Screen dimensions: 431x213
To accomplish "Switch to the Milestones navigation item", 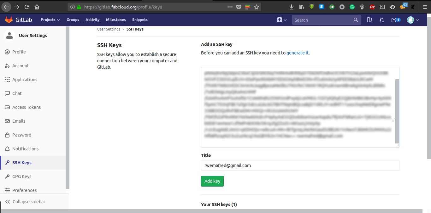I will pos(116,20).
